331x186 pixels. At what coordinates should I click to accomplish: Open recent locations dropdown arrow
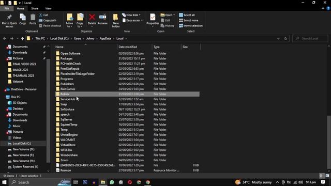point(17,39)
